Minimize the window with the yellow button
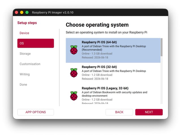Image resolution: width=181 pixels, height=136 pixels. (x=22, y=12)
